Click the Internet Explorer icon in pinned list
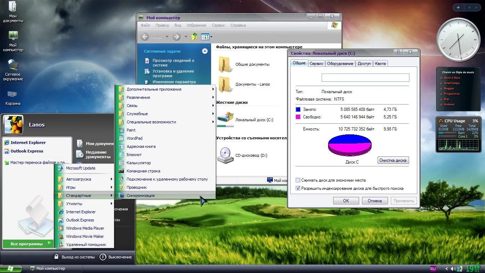The height and width of the screenshot is (273, 485). (6, 143)
